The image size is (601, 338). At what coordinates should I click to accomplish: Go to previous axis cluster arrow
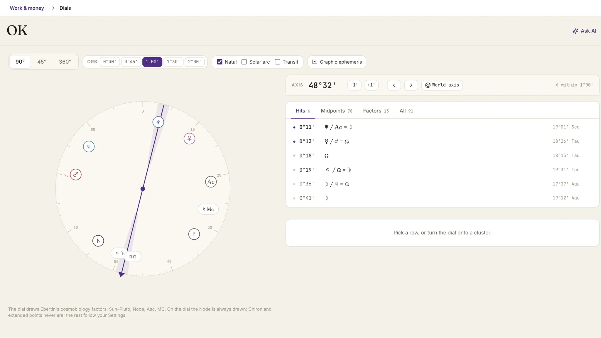point(394,85)
